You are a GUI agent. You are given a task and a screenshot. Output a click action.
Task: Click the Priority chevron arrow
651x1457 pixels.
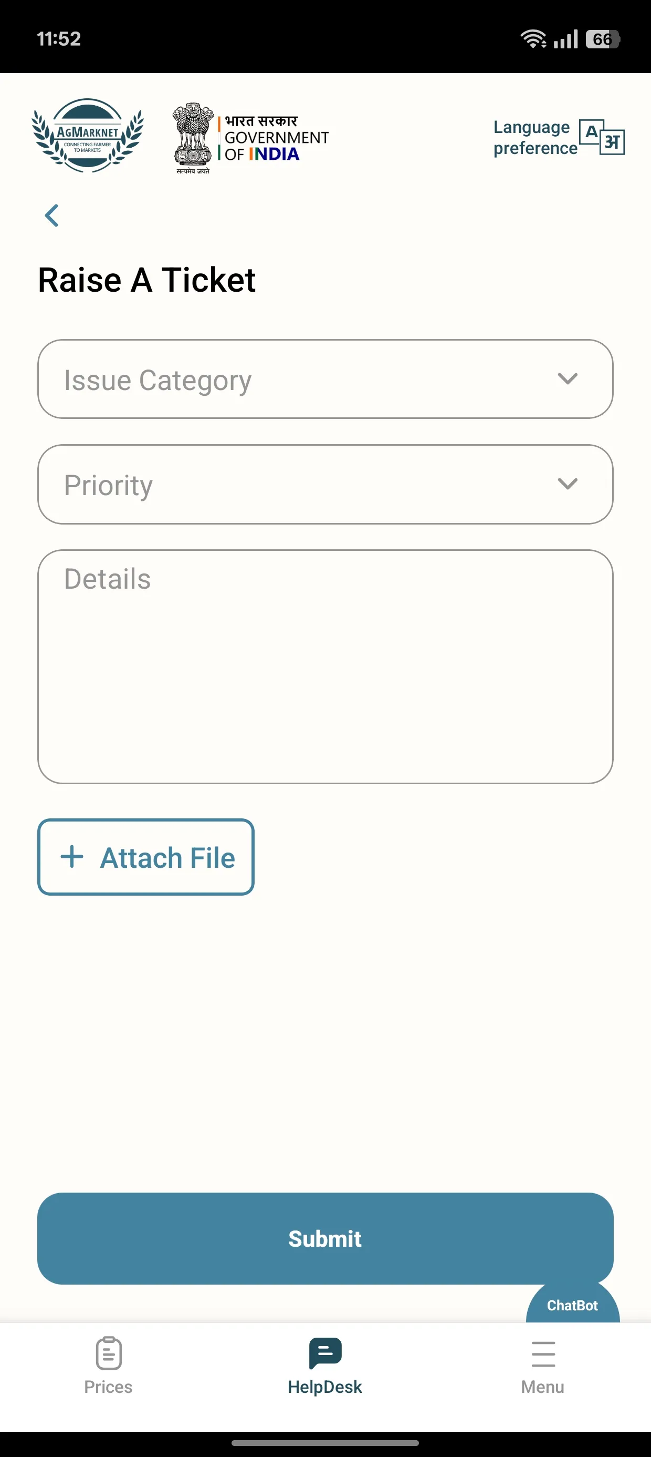pyautogui.click(x=568, y=484)
